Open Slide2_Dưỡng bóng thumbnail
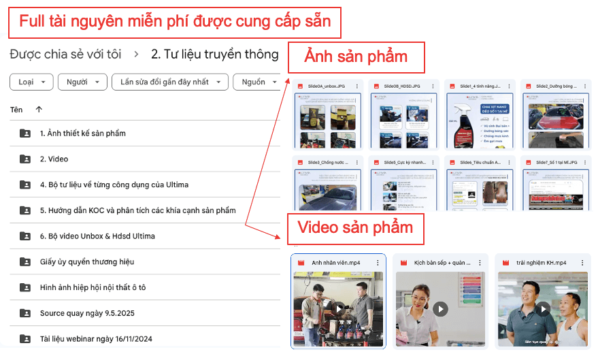The image size is (598, 352). coord(556,121)
